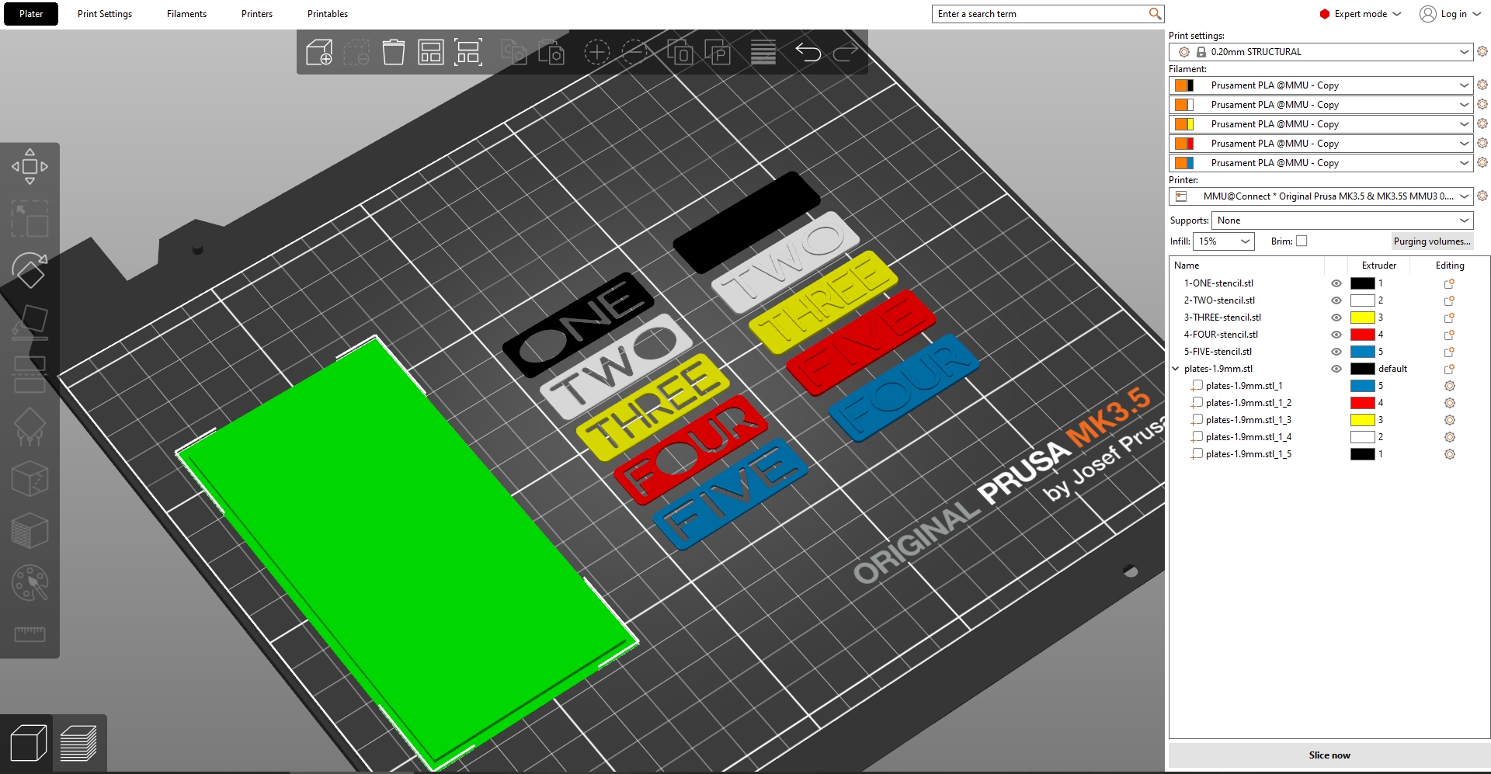Viewport: 1491px width, 774px height.
Task: Open the Print Settings tab
Action: pyautogui.click(x=105, y=14)
